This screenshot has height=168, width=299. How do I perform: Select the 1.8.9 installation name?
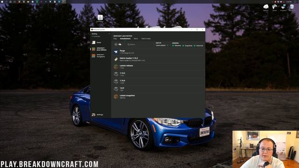(x=122, y=88)
